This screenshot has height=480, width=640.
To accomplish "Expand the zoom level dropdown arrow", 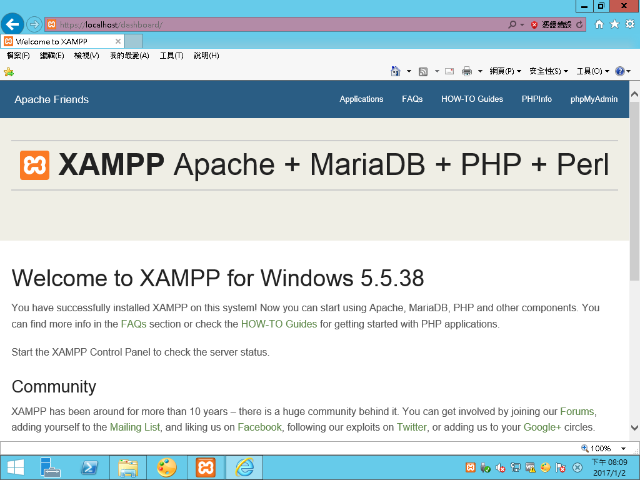I will coord(623,449).
